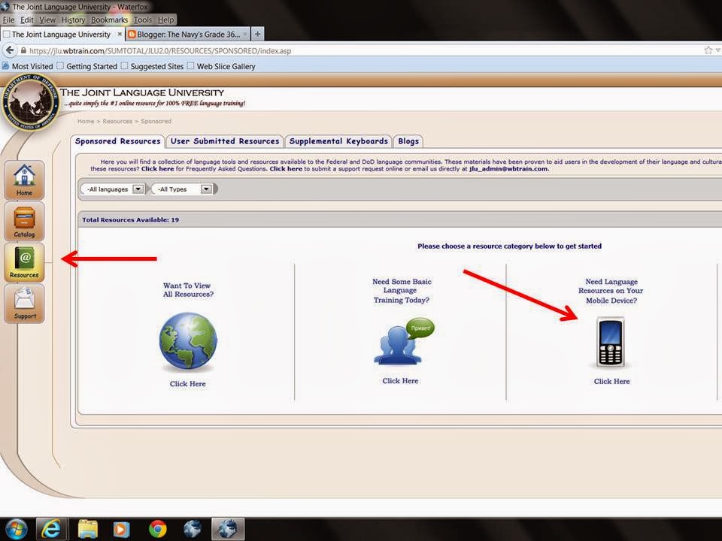722x541 pixels.
Task: Click here to submit support request link
Action: 286,169
